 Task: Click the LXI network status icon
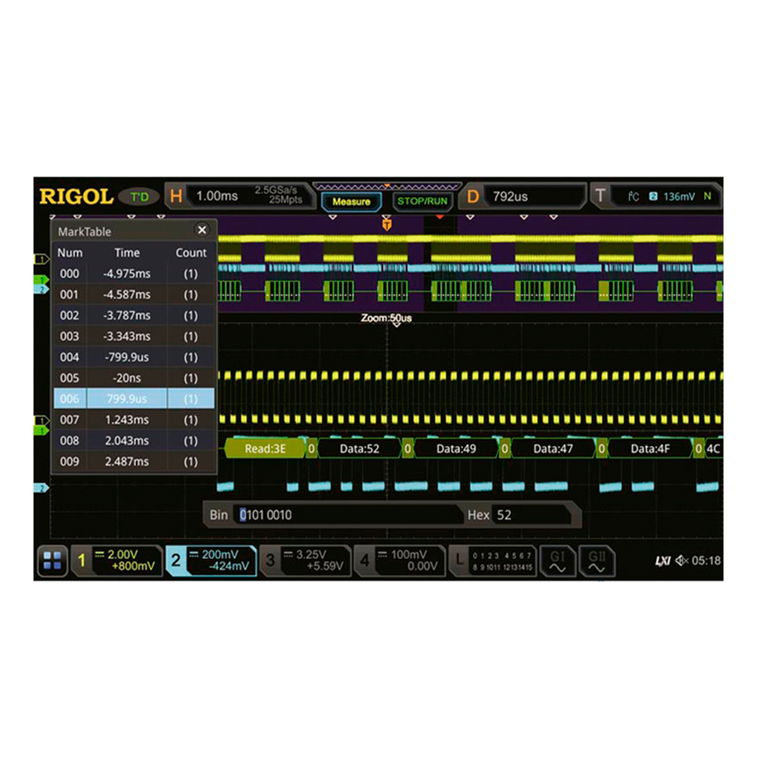[662, 561]
